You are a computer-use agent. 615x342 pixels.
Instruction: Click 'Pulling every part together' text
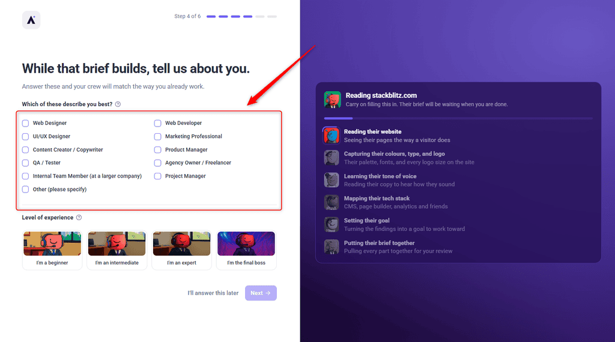coord(398,251)
